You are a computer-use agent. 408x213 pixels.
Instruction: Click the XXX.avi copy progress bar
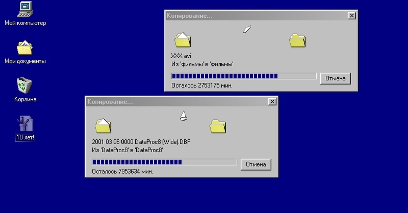(244, 76)
